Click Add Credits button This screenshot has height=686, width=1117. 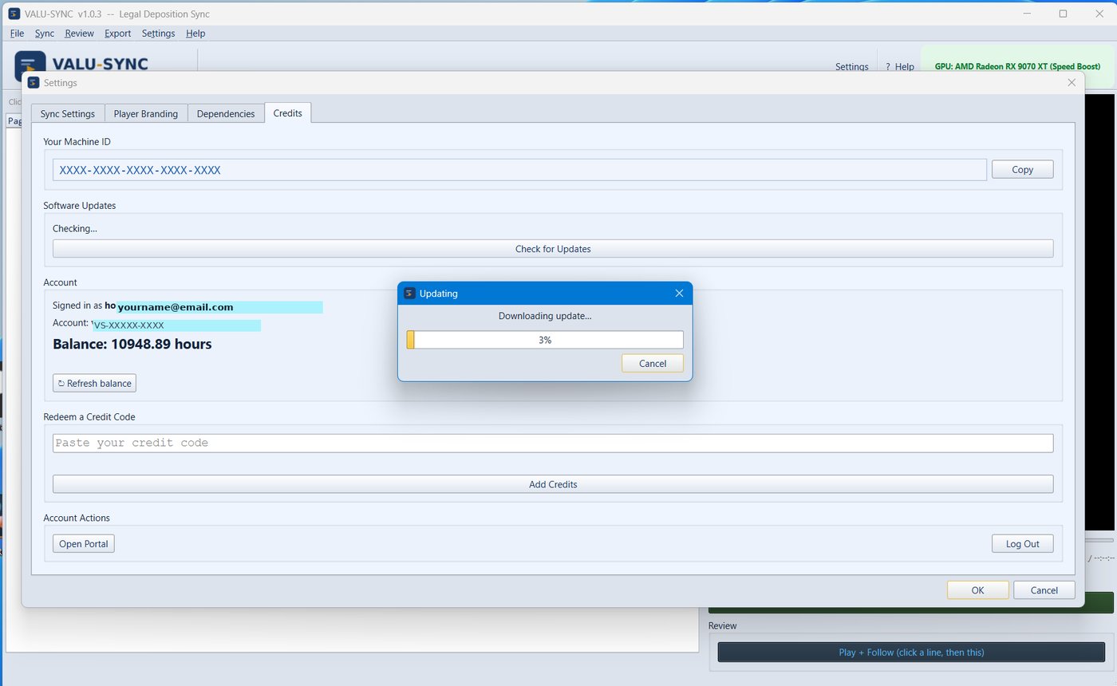553,484
